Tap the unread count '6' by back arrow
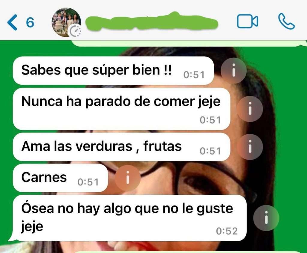 [30, 22]
